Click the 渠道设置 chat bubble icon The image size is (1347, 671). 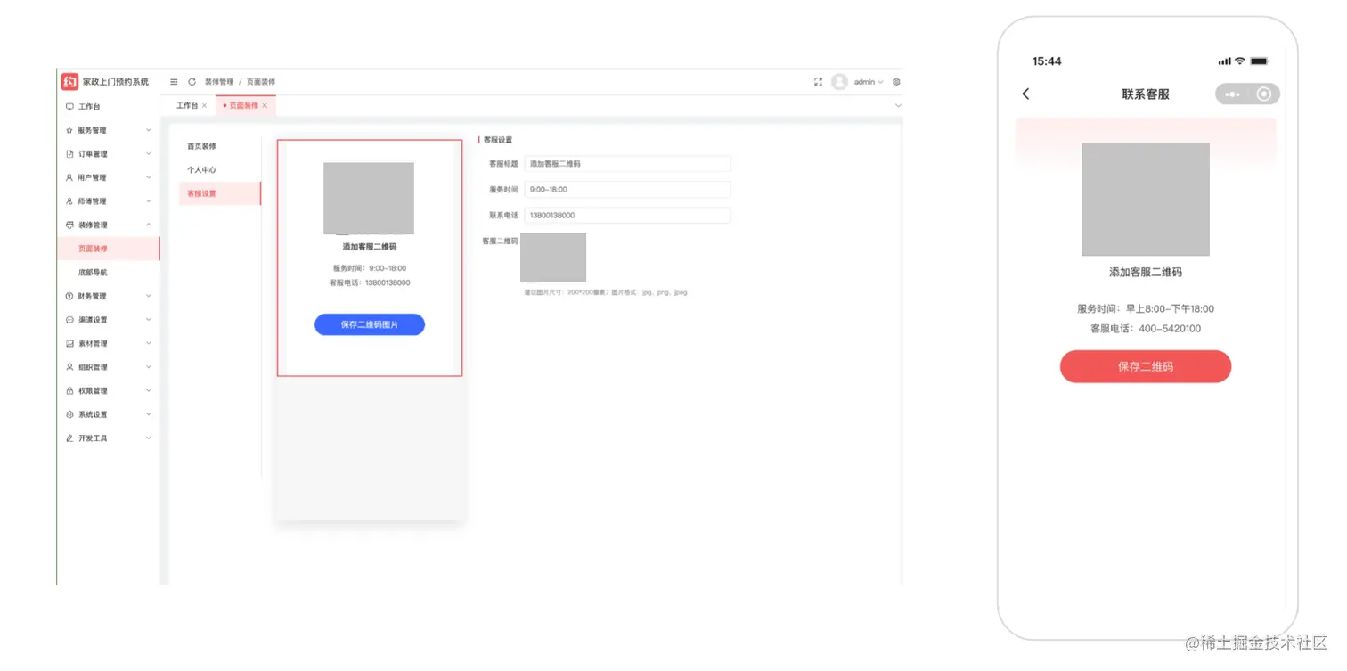[x=69, y=319]
